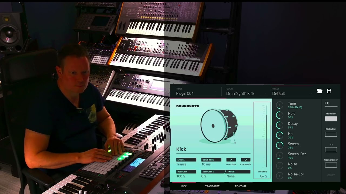
Task: Select the Velocity 2 value 0 %
Action: (204, 176)
